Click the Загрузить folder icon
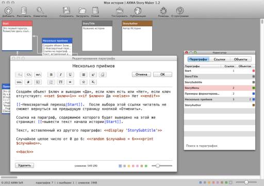The width and height of the screenshot is (264, 186). tap(82, 11)
